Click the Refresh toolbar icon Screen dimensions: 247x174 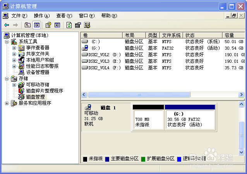click(69, 25)
